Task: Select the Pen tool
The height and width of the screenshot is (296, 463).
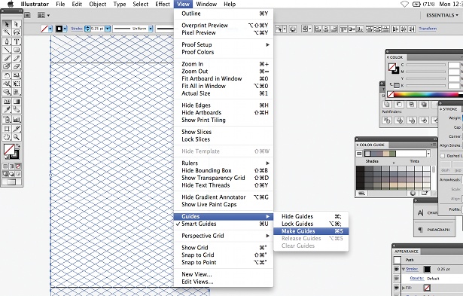Action: tap(7, 41)
